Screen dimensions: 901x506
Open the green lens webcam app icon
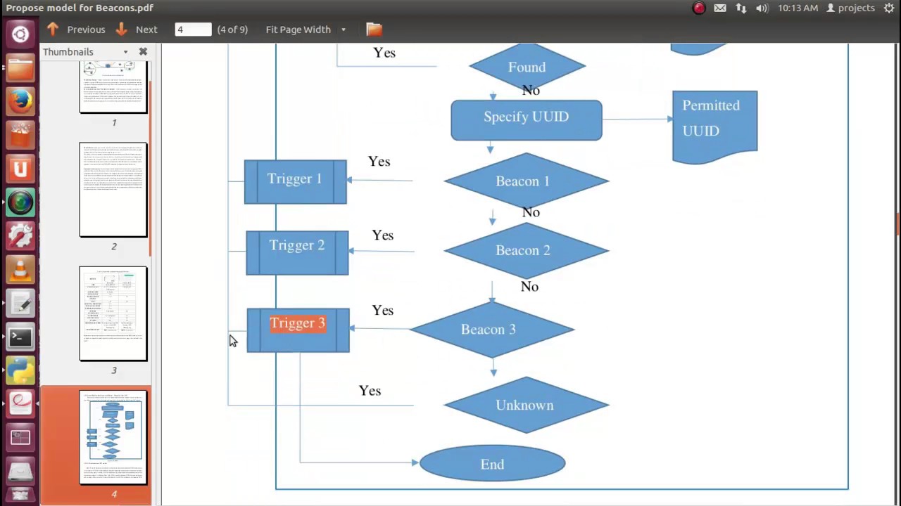click(20, 202)
